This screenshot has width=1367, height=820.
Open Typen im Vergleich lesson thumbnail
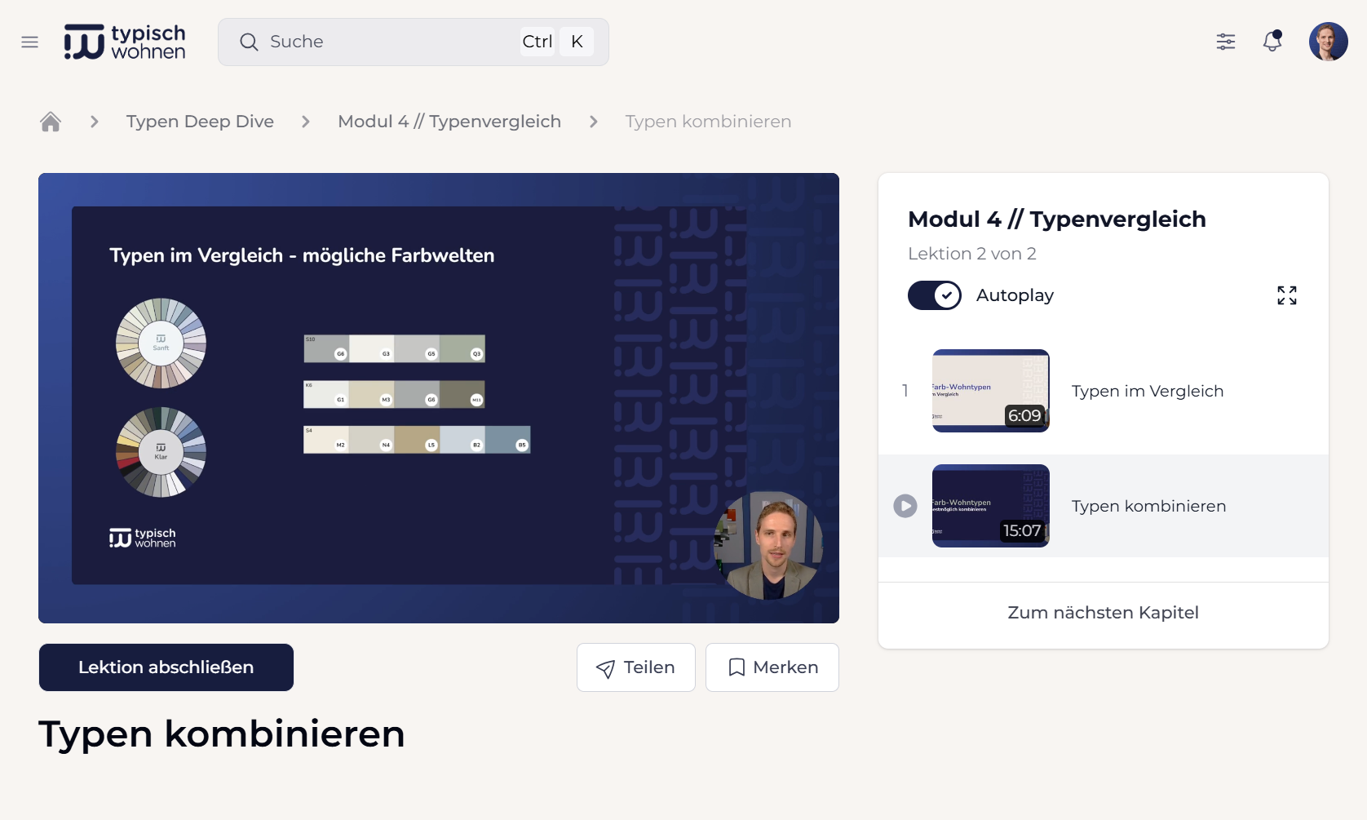990,391
